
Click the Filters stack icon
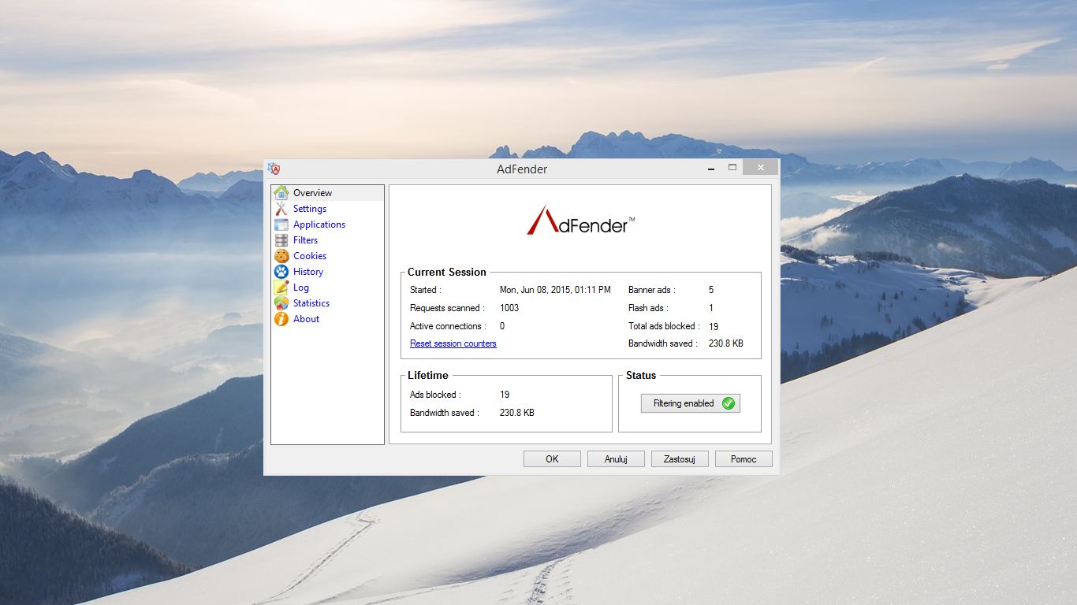tap(281, 240)
